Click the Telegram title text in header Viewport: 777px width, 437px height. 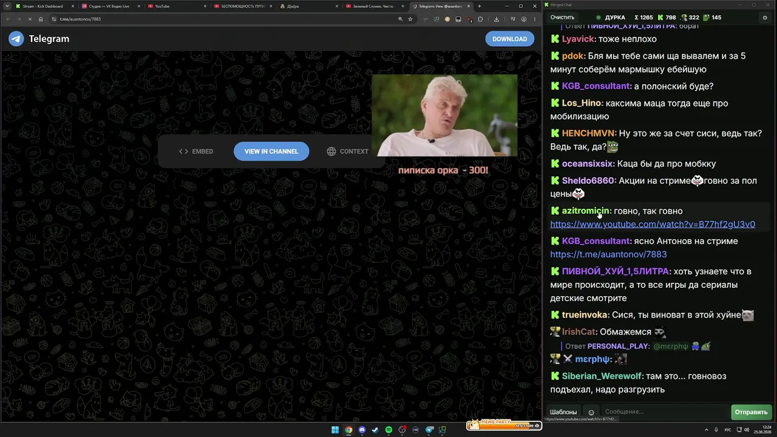49,39
